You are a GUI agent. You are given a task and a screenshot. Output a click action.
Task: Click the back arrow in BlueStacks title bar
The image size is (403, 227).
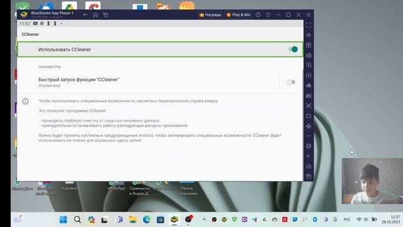[86, 15]
